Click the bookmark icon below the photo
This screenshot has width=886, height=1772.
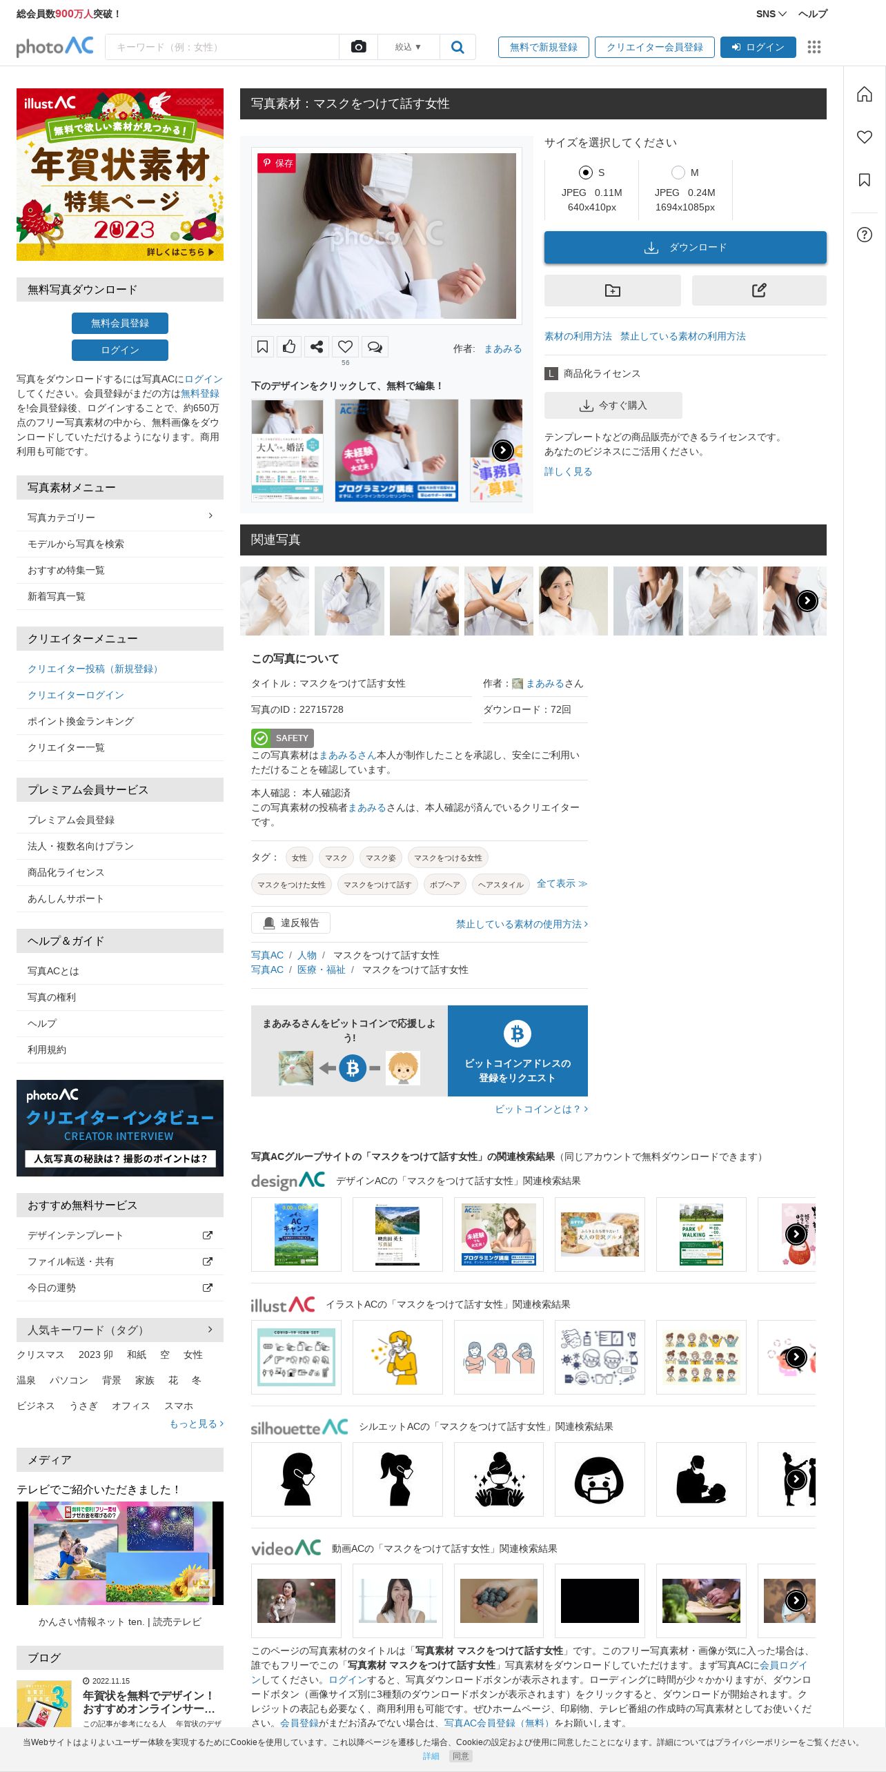tap(262, 346)
